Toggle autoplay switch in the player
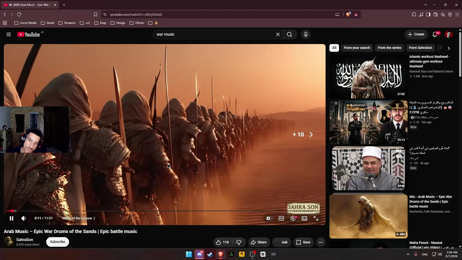This screenshot has height=260, width=462. pos(268,218)
